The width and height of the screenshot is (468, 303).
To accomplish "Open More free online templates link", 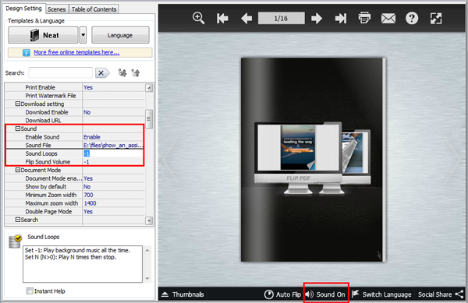I will pos(76,52).
